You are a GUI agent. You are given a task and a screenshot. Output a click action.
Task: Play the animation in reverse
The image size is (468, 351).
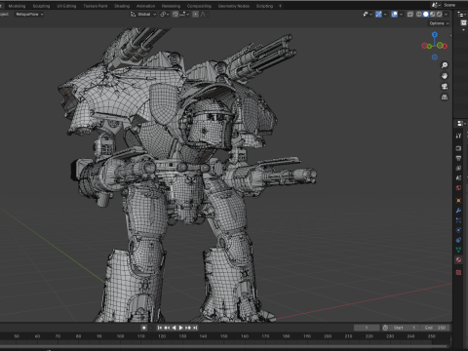point(174,328)
